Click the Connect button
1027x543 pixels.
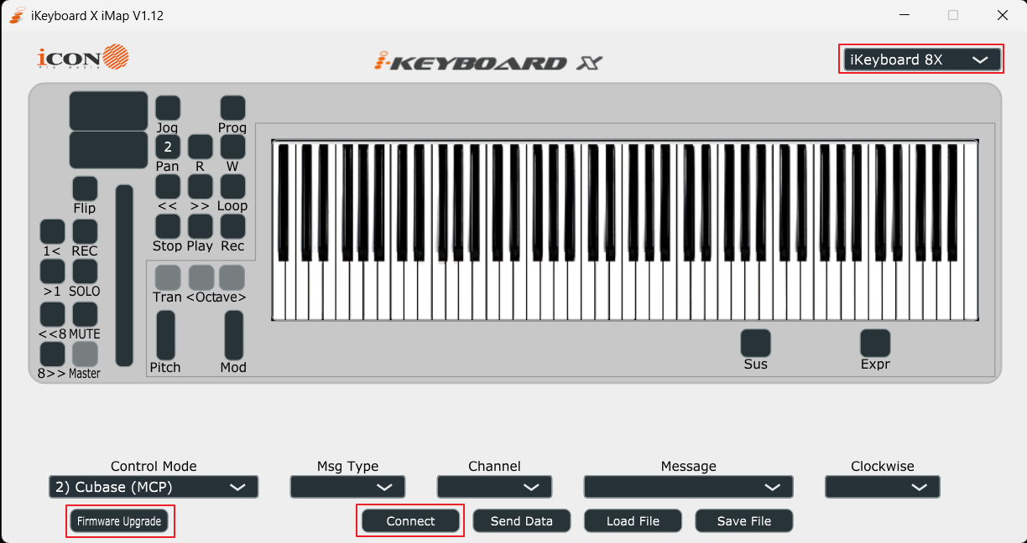coord(411,521)
